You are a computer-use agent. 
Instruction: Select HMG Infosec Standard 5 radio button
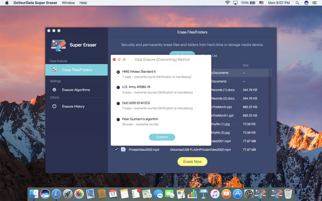click(118, 72)
